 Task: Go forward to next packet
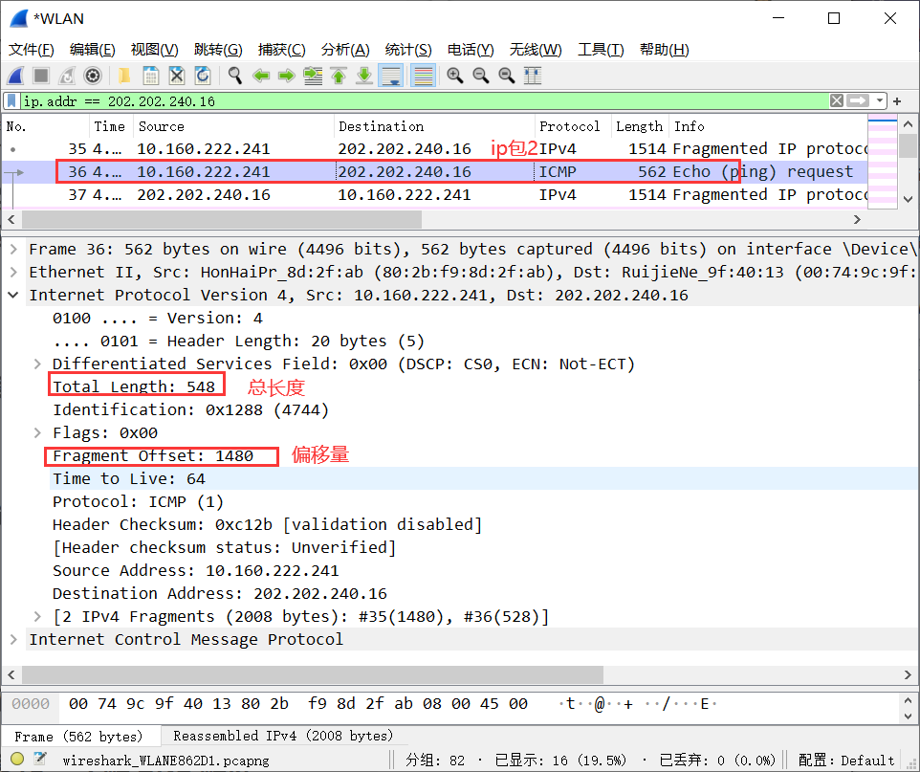click(287, 76)
